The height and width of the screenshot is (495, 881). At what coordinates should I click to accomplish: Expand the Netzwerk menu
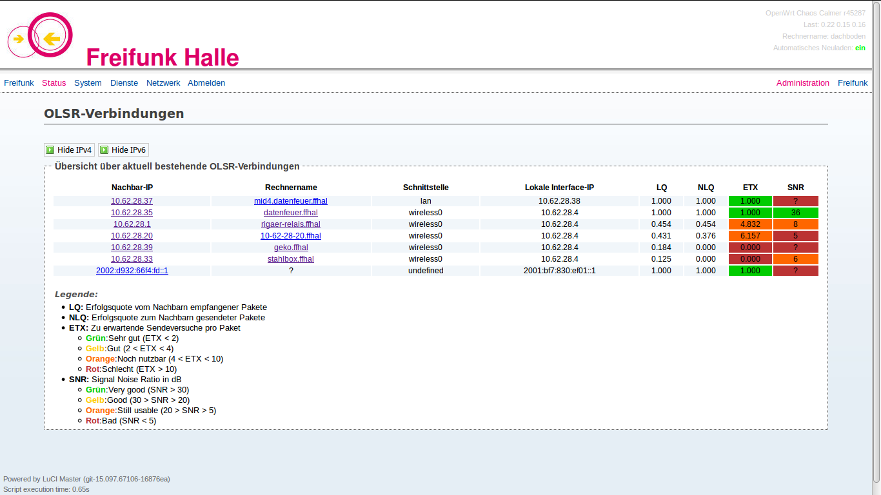[x=163, y=83]
